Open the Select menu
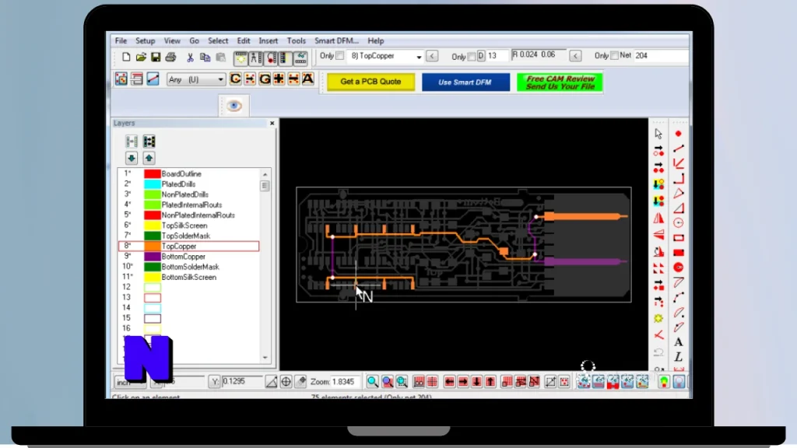Viewport: 797px width, 448px height. click(x=218, y=40)
